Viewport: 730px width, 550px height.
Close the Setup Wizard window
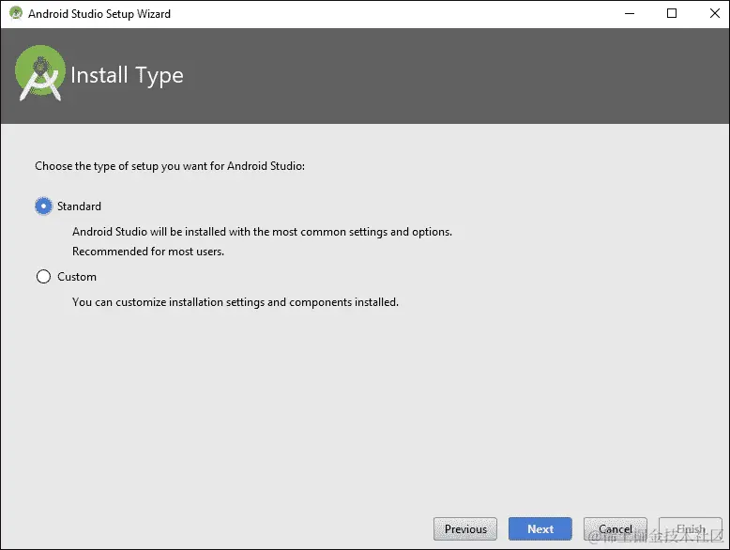pos(715,13)
